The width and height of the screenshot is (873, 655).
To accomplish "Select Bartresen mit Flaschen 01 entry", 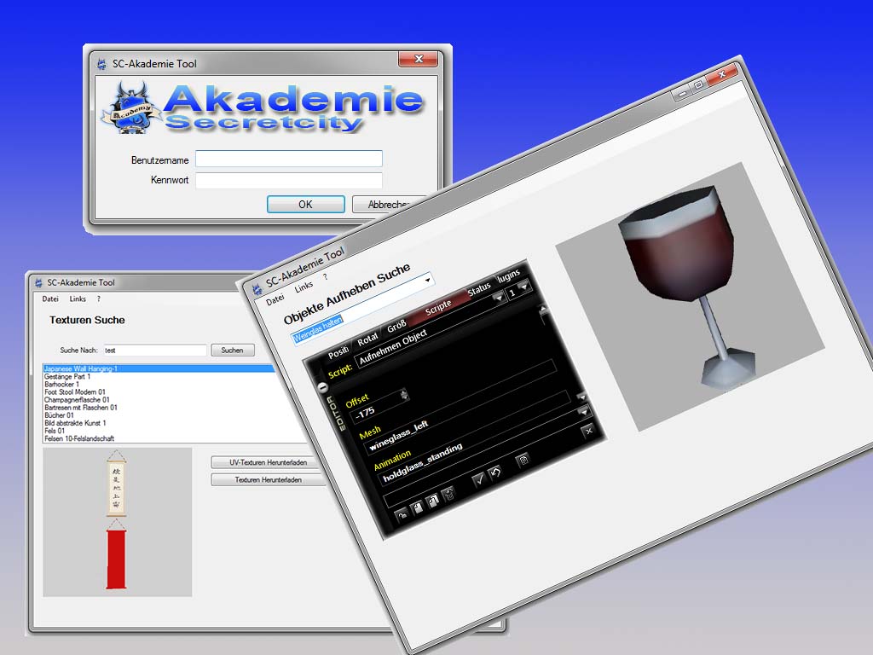I will tap(81, 408).
